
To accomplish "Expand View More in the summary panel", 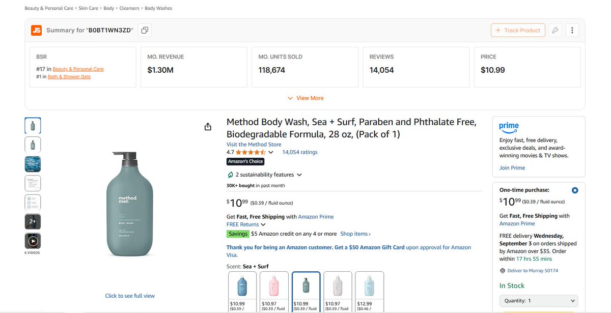I will pyautogui.click(x=305, y=98).
